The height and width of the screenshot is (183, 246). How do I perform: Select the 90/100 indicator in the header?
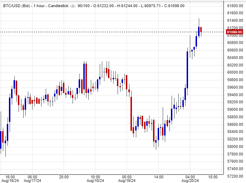pyautogui.click(x=85, y=6)
